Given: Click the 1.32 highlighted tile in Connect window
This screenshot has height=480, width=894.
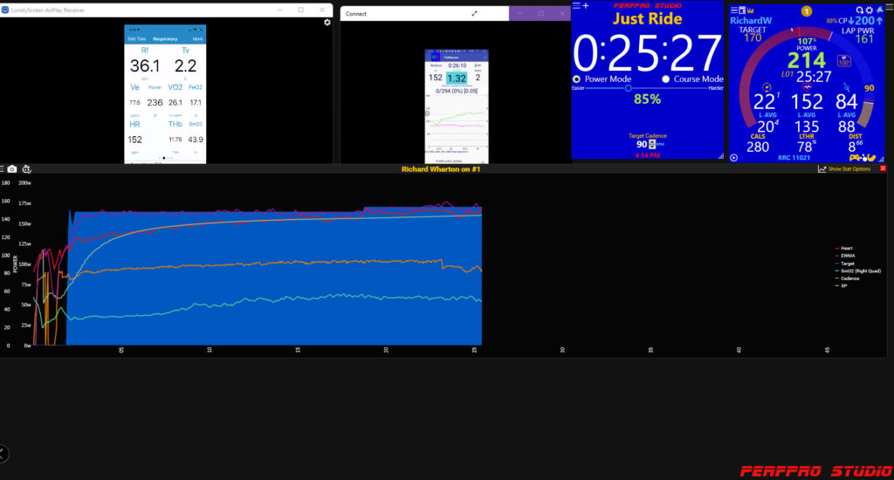Looking at the screenshot, I should coord(456,78).
